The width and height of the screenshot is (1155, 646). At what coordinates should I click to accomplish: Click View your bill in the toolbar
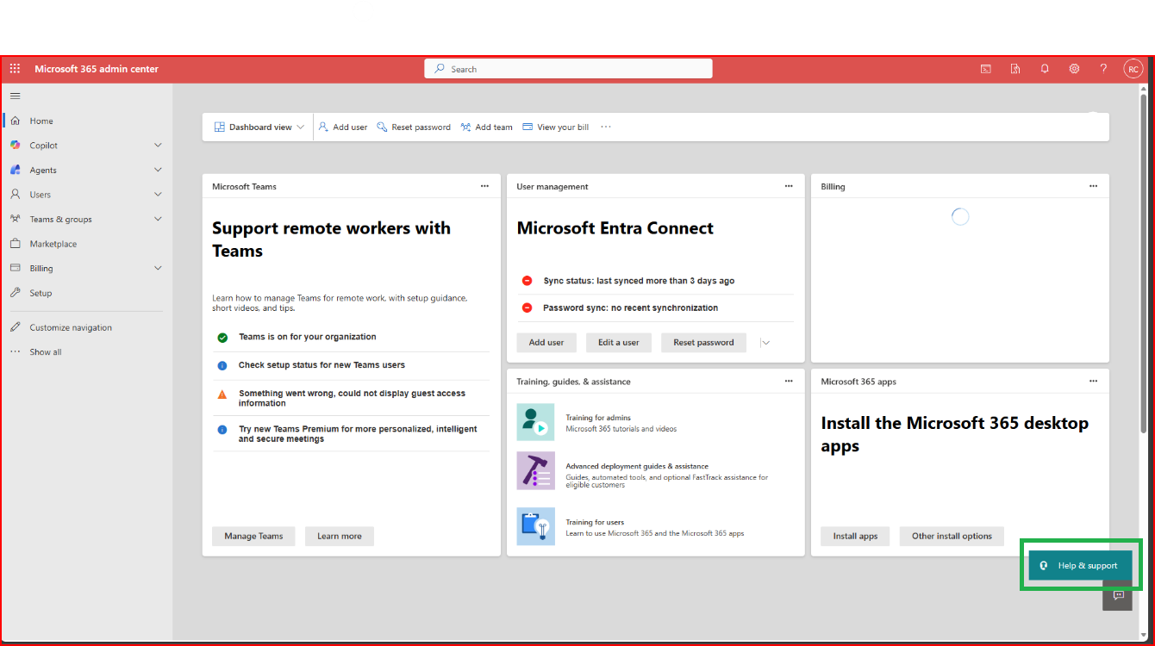click(x=556, y=127)
